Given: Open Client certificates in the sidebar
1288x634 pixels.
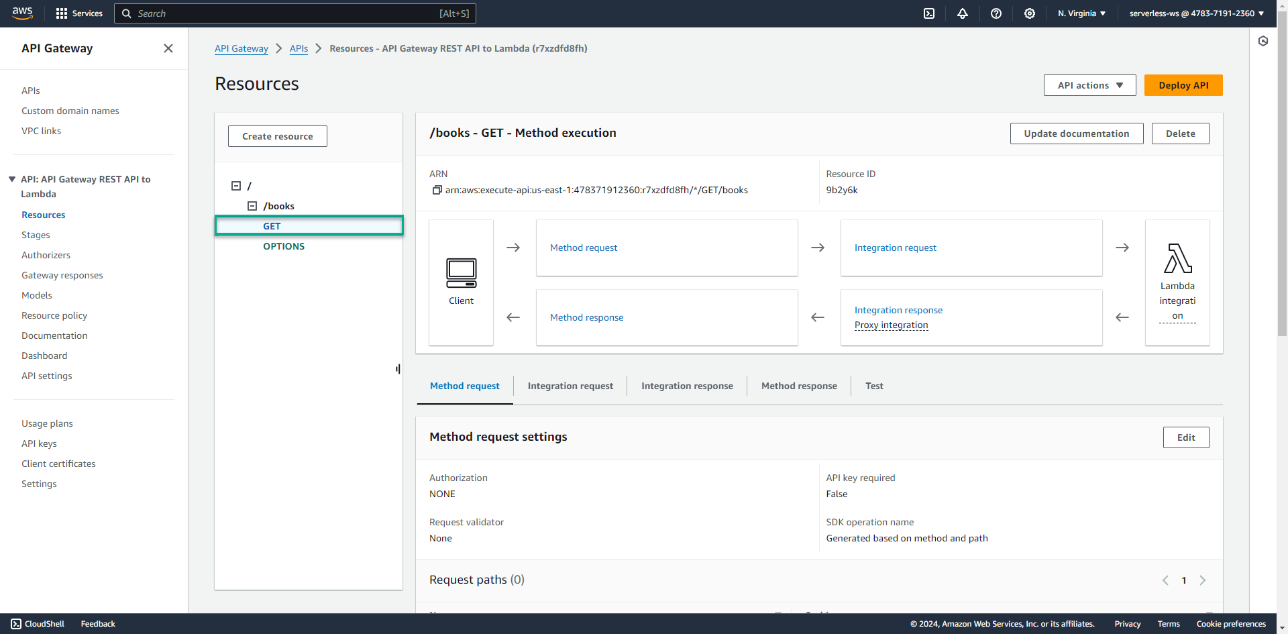Looking at the screenshot, I should coord(58,464).
